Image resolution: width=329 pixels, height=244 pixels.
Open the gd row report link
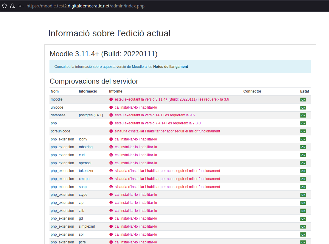point(136,218)
